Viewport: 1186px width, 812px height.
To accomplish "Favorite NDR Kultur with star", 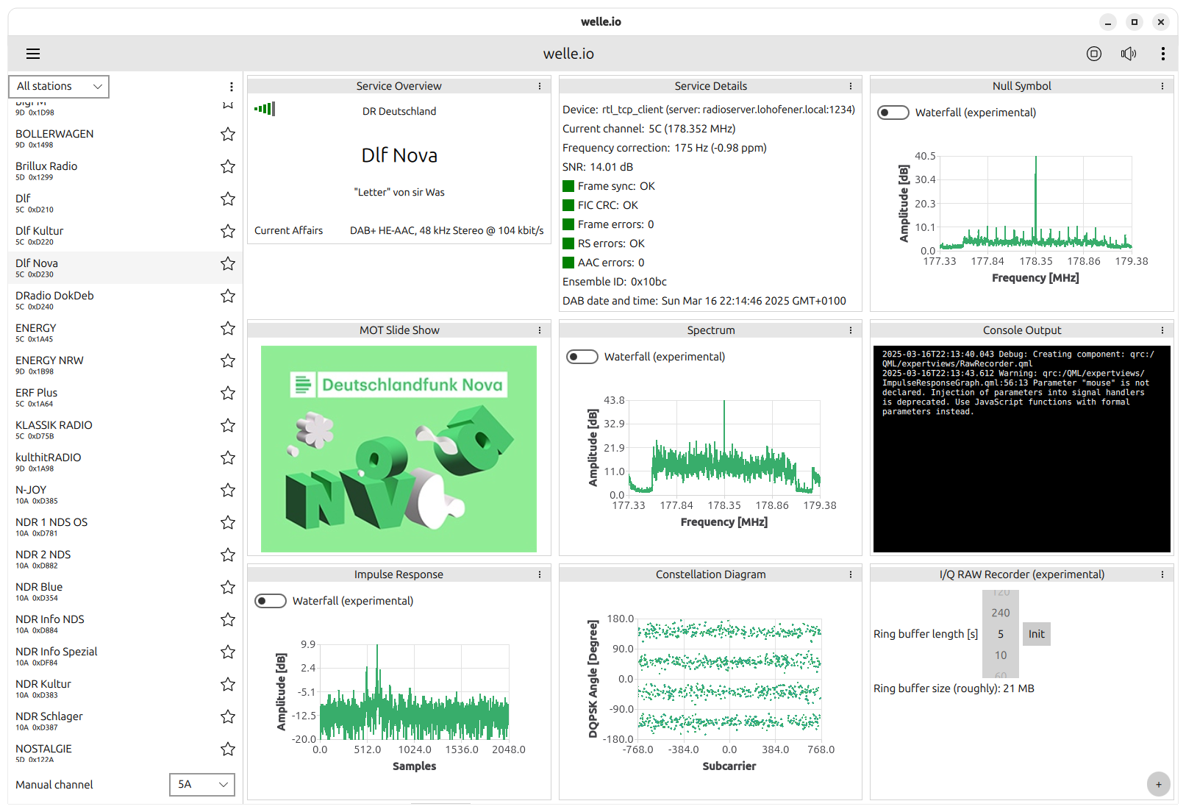I will tap(228, 685).
